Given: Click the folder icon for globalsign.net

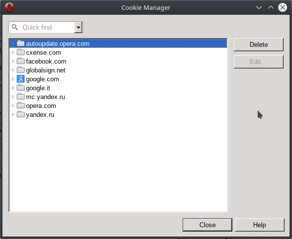Looking at the screenshot, I should (x=21, y=70).
